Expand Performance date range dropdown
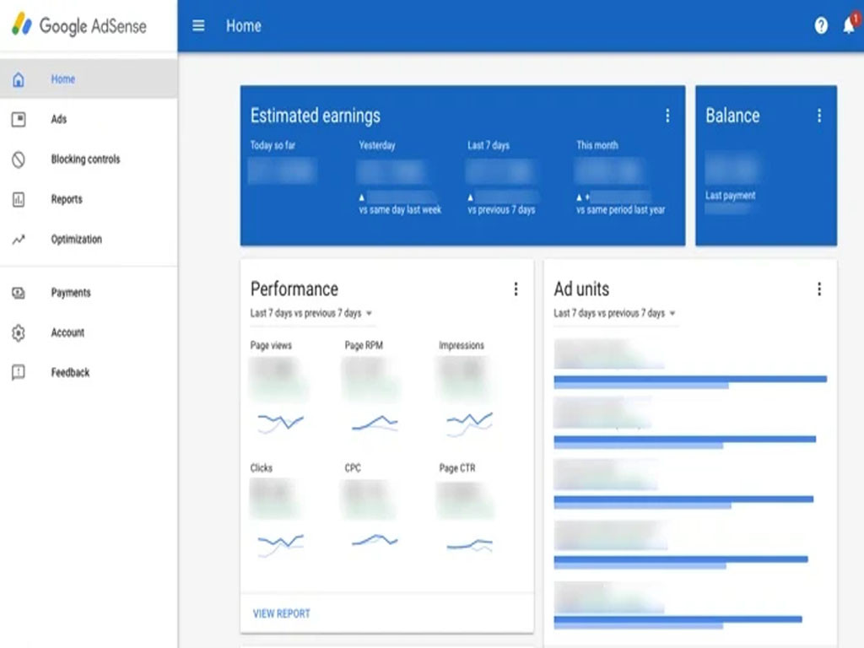The width and height of the screenshot is (864, 648). coord(311,313)
